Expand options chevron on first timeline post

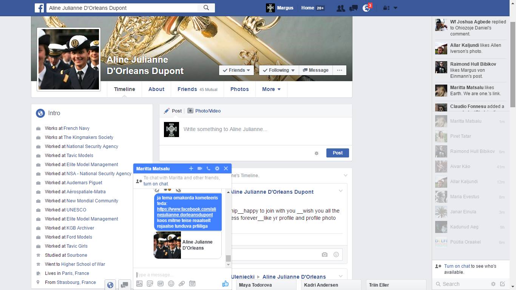[345, 176]
